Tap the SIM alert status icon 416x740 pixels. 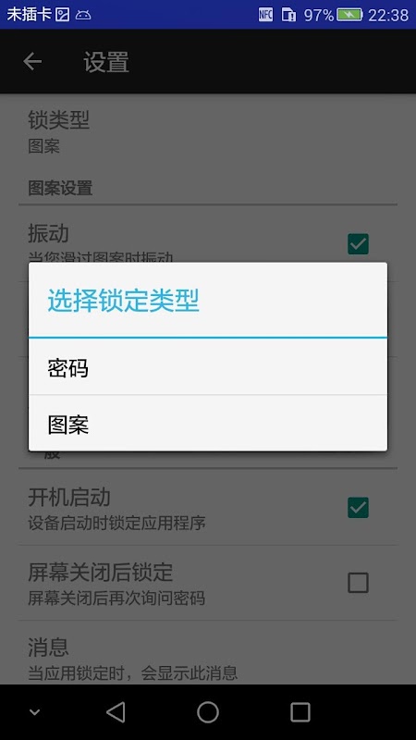[288, 15]
